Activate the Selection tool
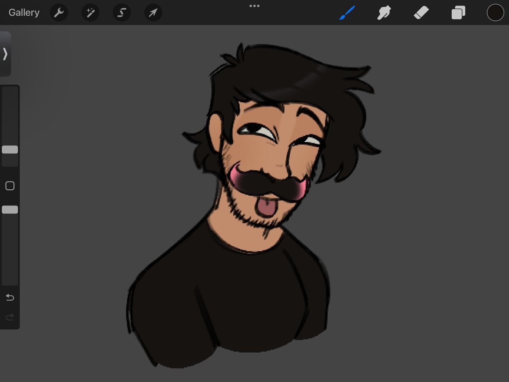This screenshot has height=382, width=509. pyautogui.click(x=122, y=13)
